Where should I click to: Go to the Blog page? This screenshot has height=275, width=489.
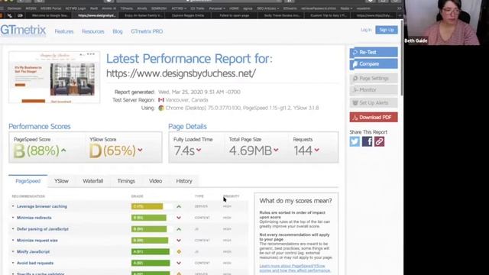(x=118, y=31)
